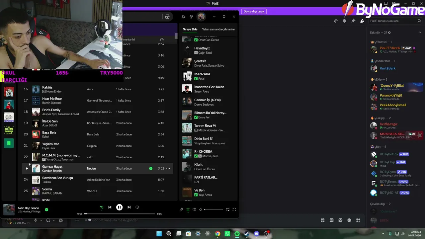Open Kurt♮Berk member profile
The height and width of the screenshot is (239, 425).
[x=396, y=68]
